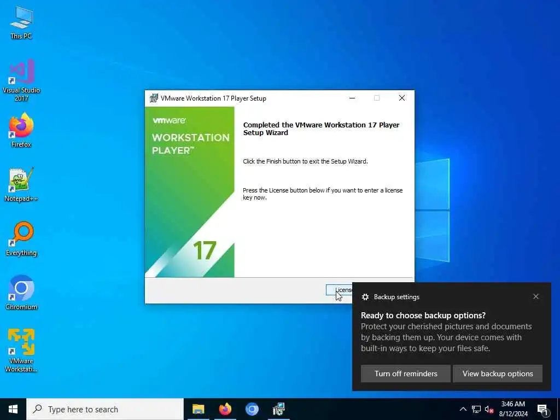Viewport: 560px width, 420px height.
Task: Click the Backup settings notification title
Action: (x=396, y=297)
